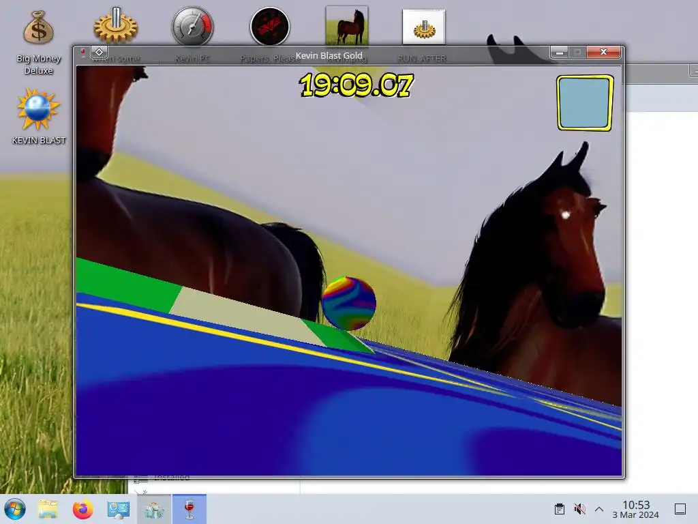Click the game timer 19:09.07
The image size is (698, 524).
(356, 85)
